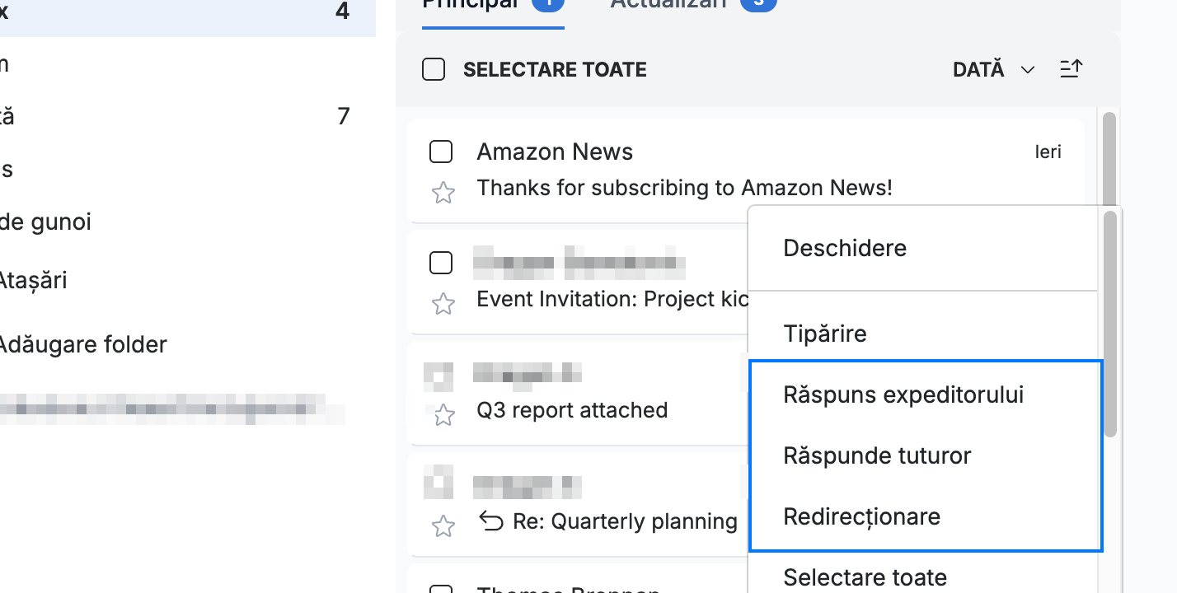This screenshot has width=1177, height=593.
Task: Select the Event Invitation email checkbox
Action: pyautogui.click(x=441, y=263)
